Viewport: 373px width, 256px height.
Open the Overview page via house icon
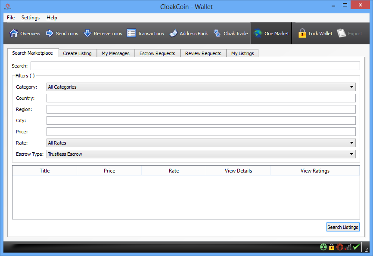point(25,34)
